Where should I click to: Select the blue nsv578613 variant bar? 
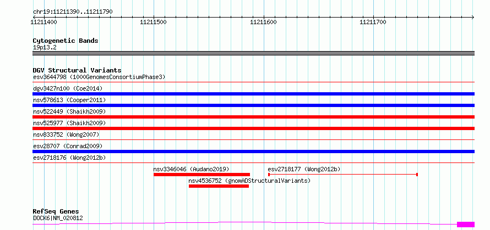pyautogui.click(x=253, y=105)
